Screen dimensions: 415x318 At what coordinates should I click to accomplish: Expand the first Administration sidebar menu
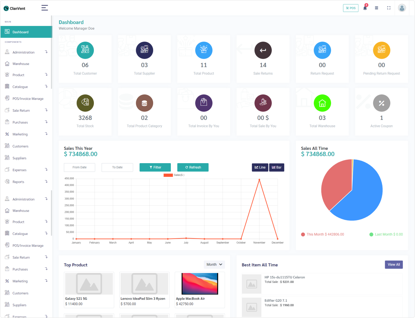[26, 52]
